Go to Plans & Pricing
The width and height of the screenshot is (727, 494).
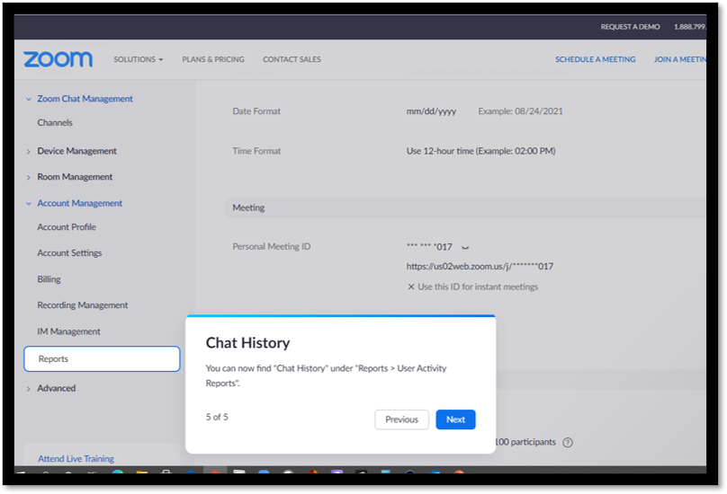click(x=213, y=59)
